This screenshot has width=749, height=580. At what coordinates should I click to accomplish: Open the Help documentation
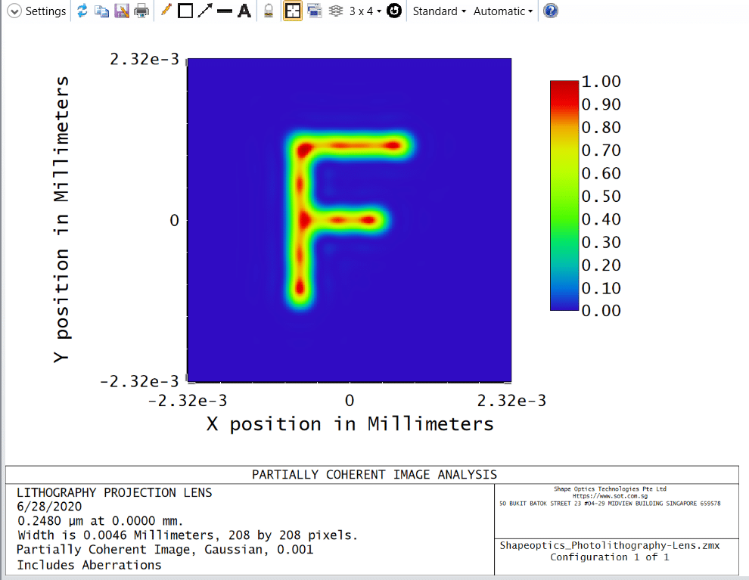550,11
